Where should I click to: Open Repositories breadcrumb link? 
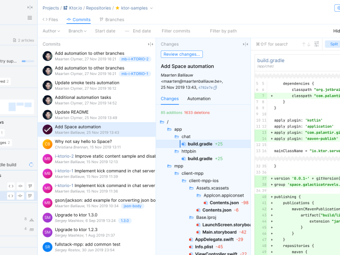[98, 8]
